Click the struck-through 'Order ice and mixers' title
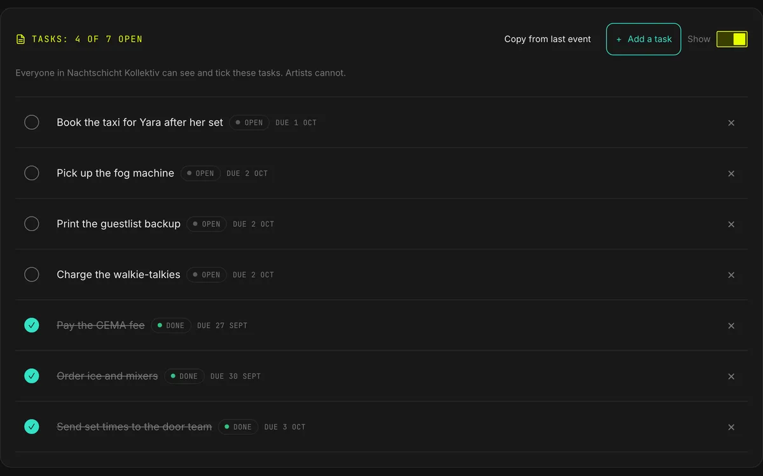 coord(107,376)
